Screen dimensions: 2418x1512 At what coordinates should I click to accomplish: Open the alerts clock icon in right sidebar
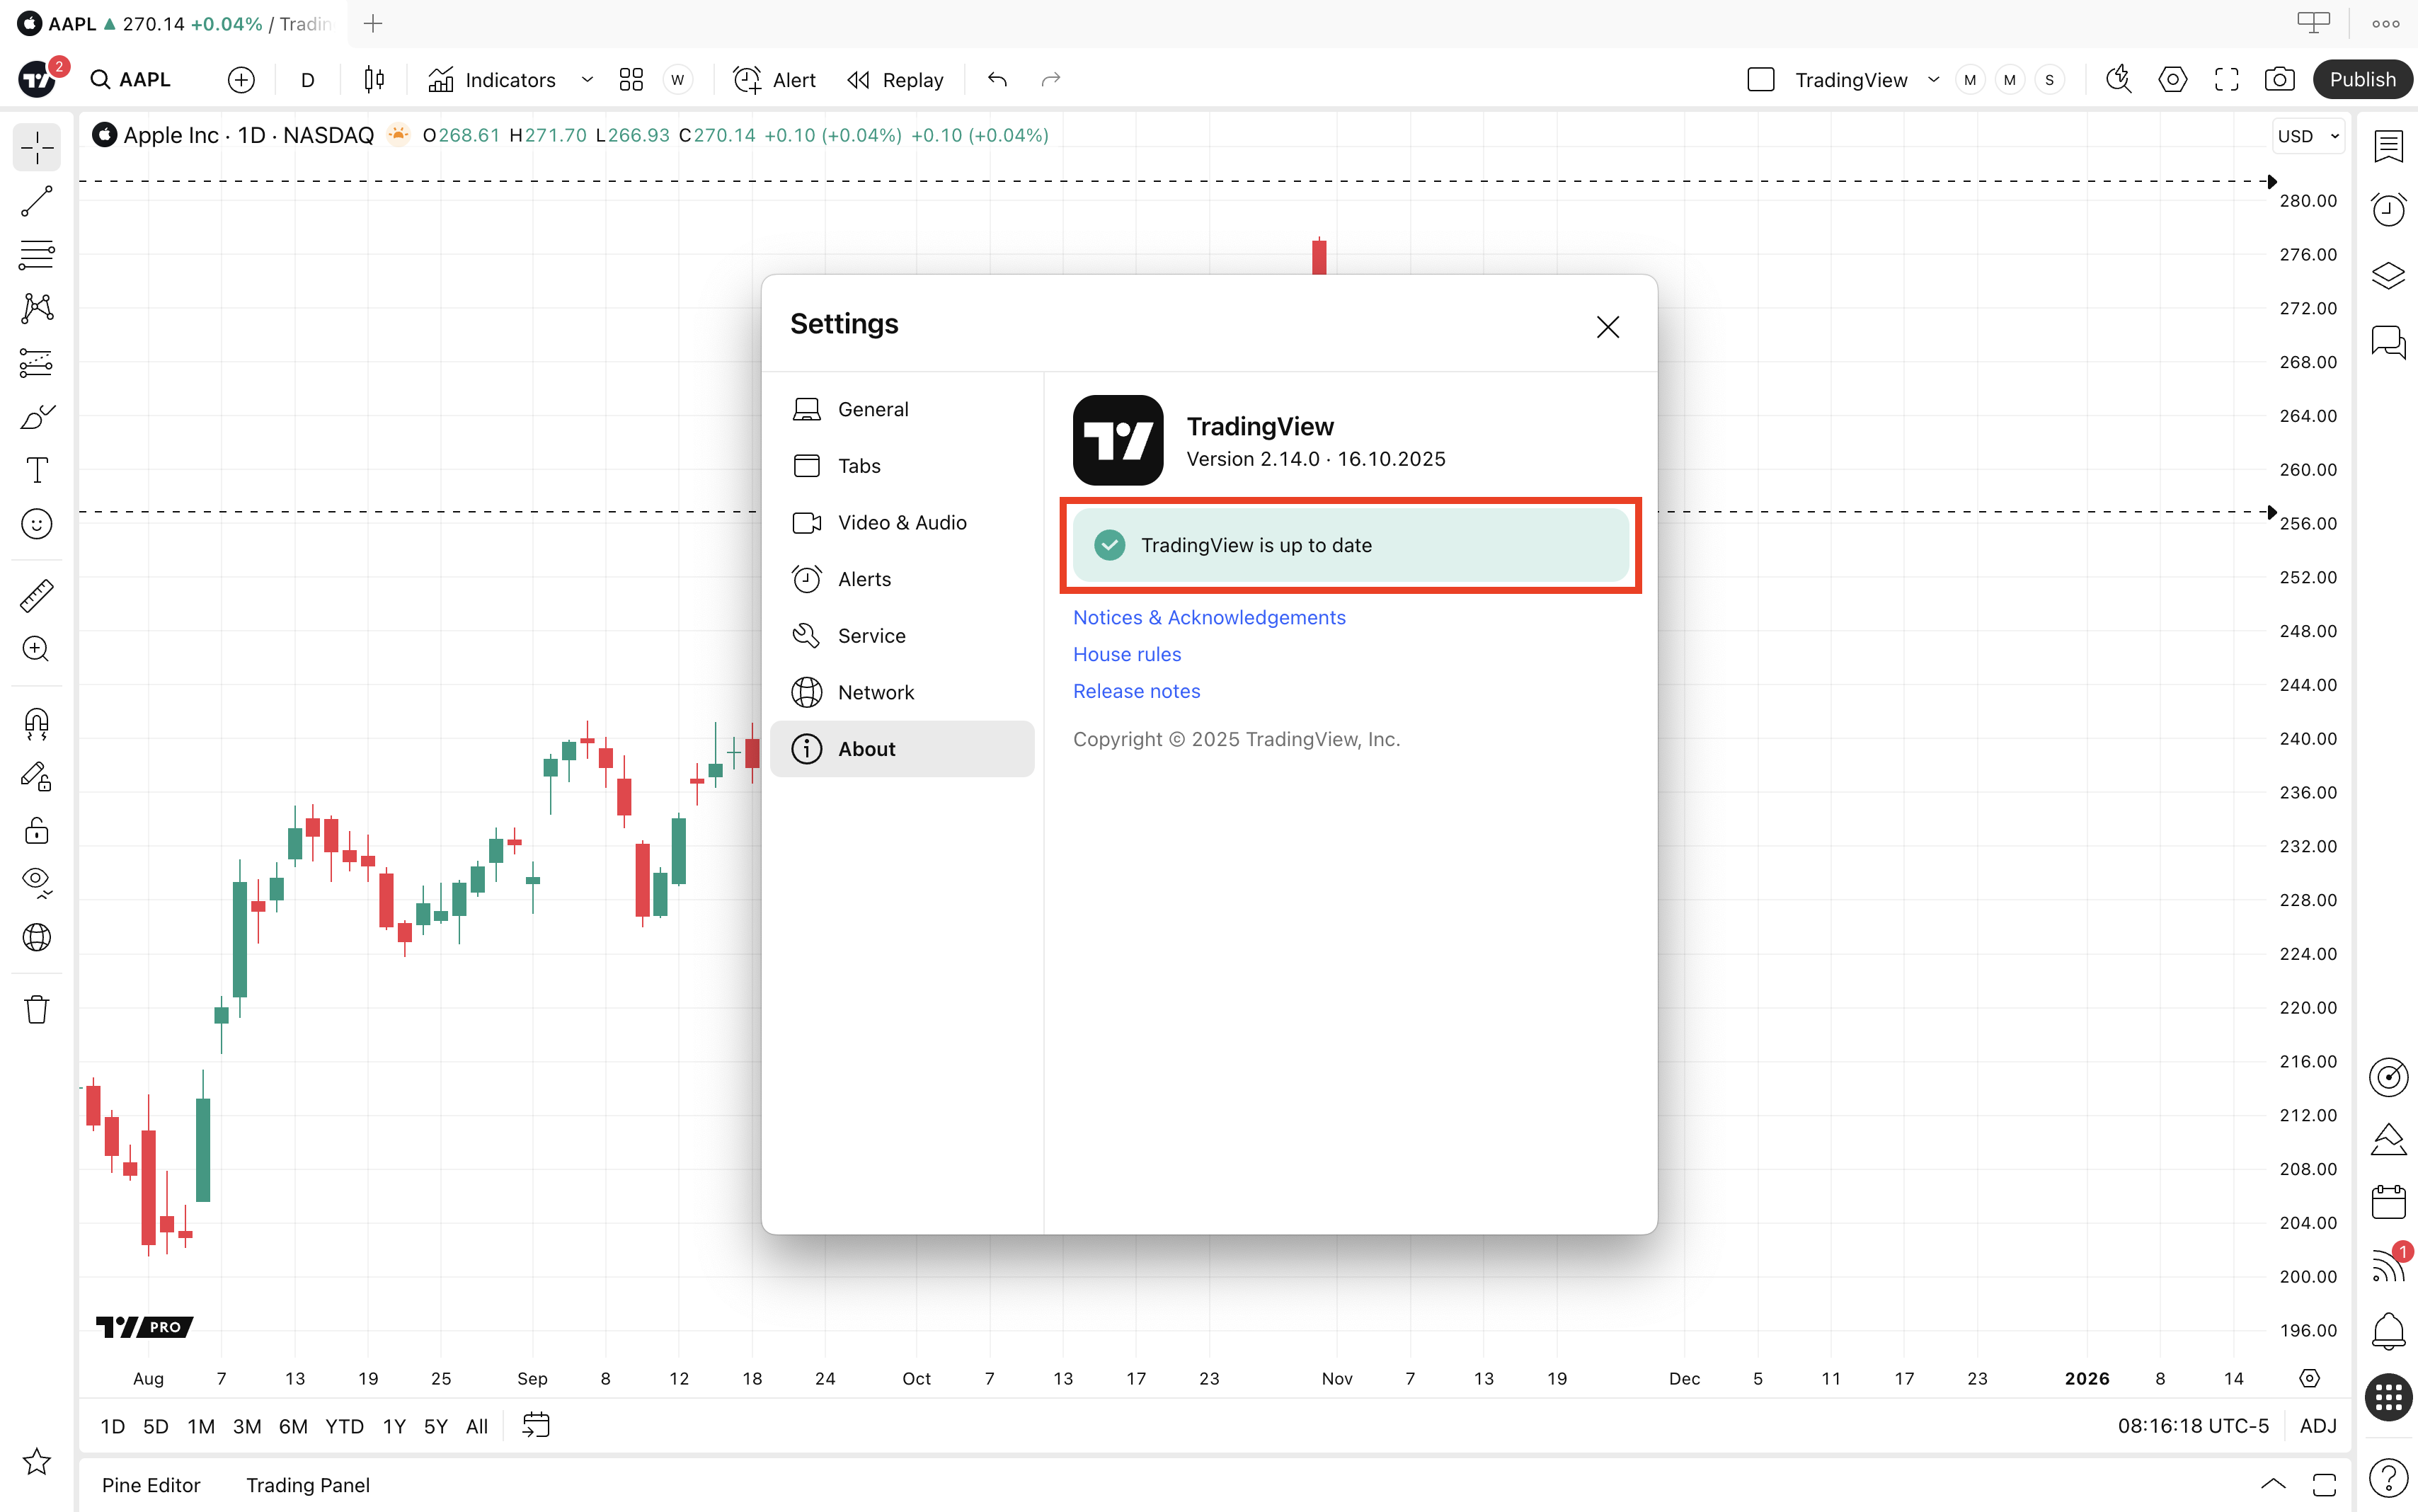tap(2388, 210)
